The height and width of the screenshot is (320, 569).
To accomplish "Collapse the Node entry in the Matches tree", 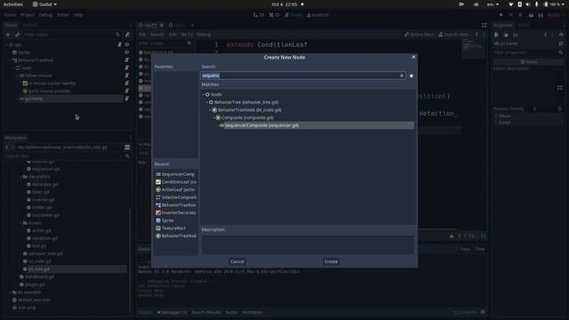I will 204,94.
